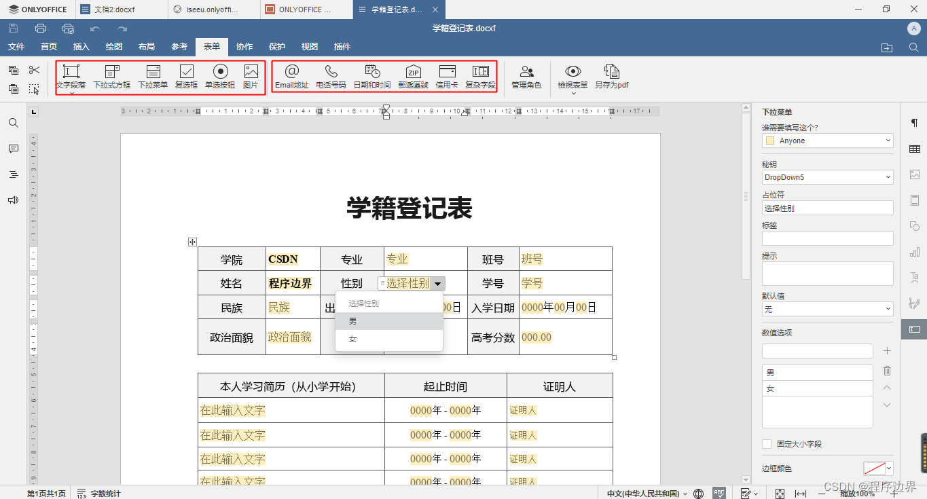The height and width of the screenshot is (499, 927).
Task: Insert a phone number (电话号码) field
Action: click(331, 77)
